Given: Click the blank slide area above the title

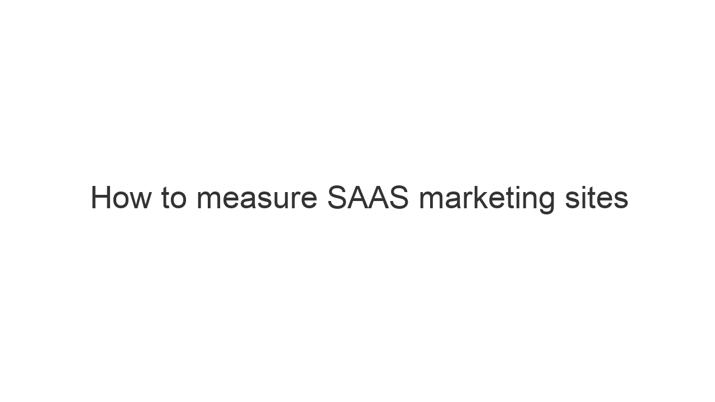Looking at the screenshot, I should (357, 84).
